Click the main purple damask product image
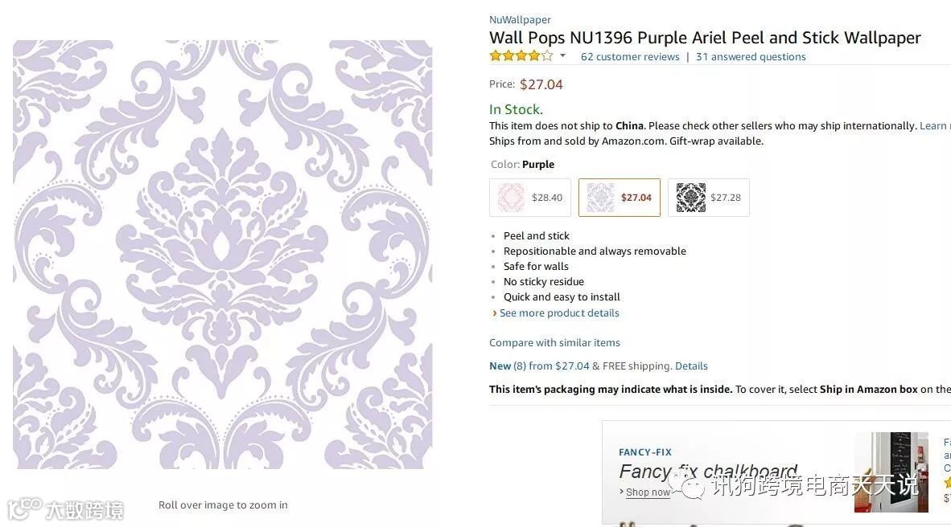Image resolution: width=951 pixels, height=527 pixels. point(223,255)
